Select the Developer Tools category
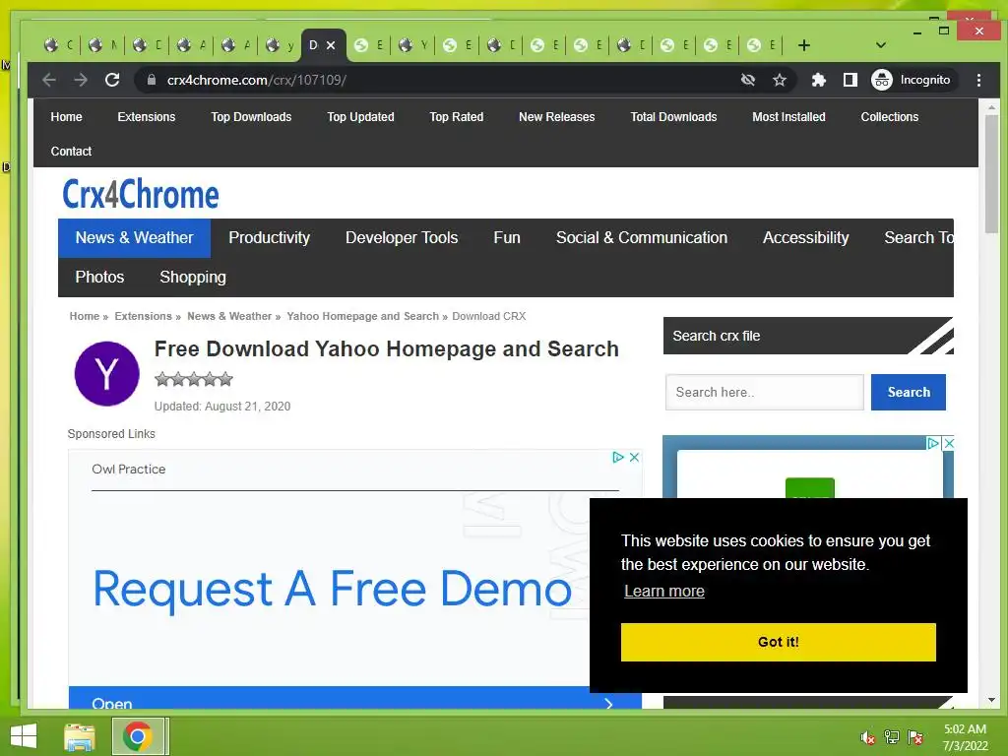This screenshot has width=1008, height=756. [x=402, y=238]
